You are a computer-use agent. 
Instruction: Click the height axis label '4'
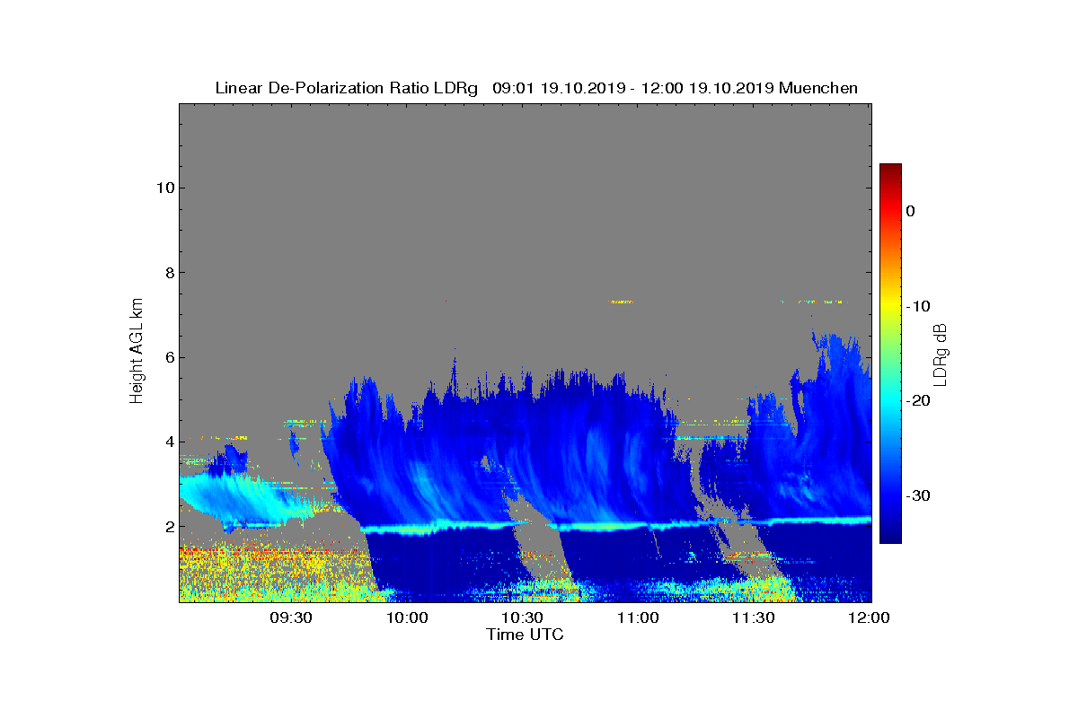point(168,442)
